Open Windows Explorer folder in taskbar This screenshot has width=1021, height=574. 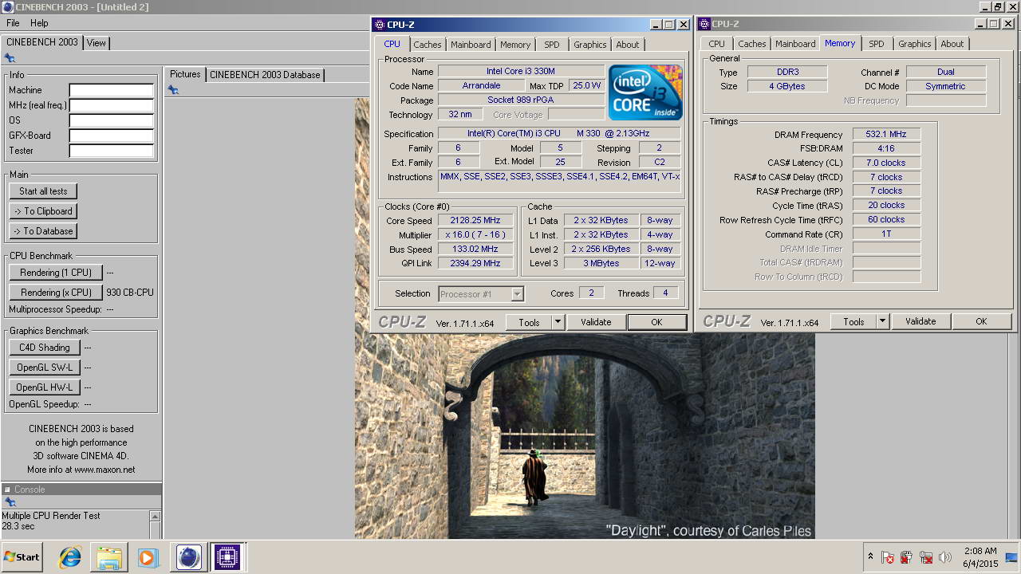[109, 557]
